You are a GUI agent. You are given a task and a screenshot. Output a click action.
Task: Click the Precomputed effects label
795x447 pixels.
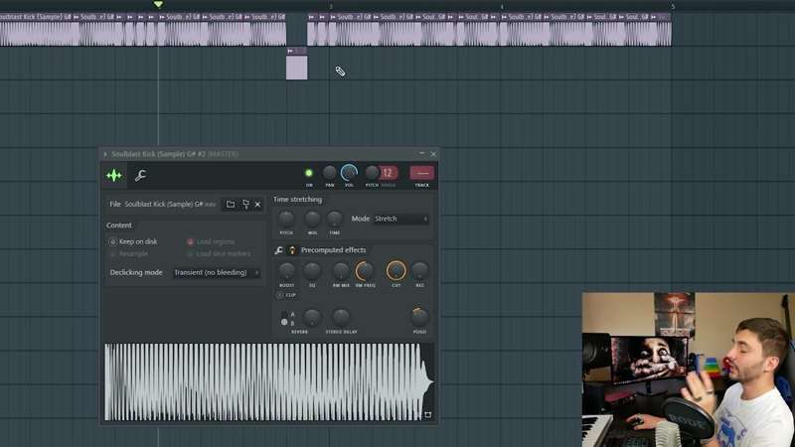(333, 250)
